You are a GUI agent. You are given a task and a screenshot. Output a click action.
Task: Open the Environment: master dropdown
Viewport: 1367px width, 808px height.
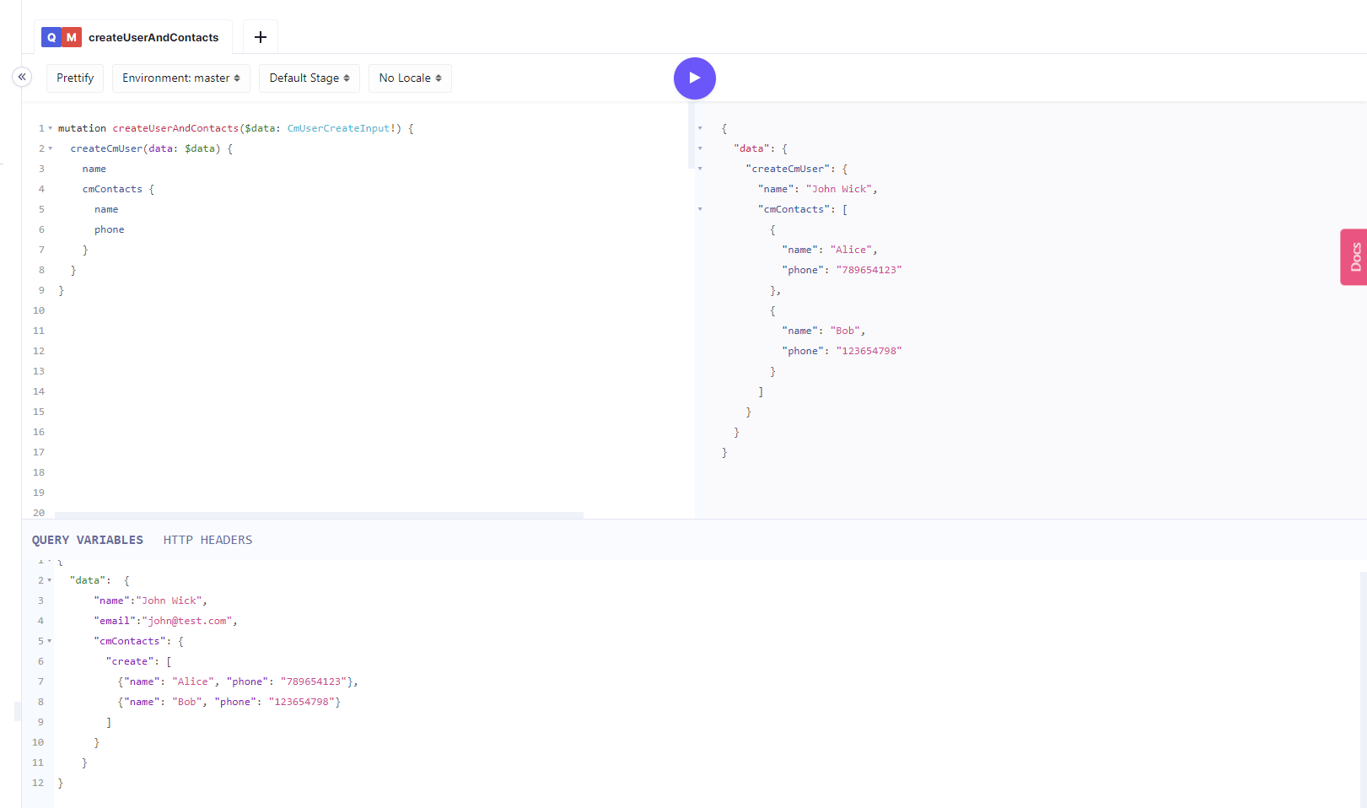pyautogui.click(x=181, y=78)
